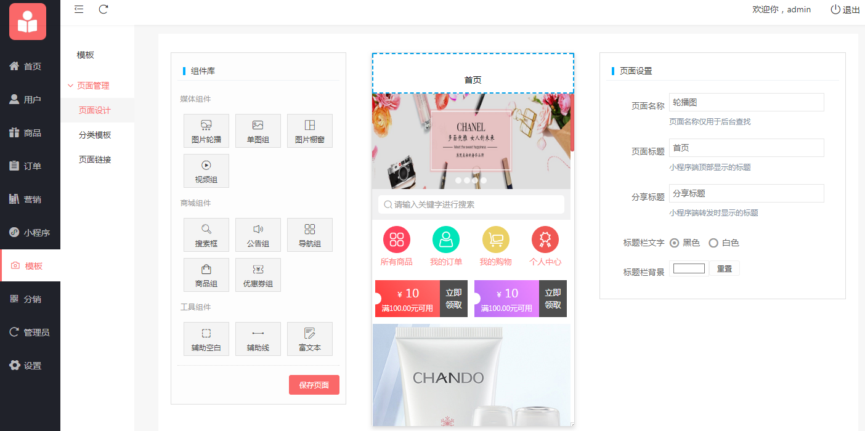Click the 分享标题 input field
This screenshot has height=431, width=865.
click(747, 193)
